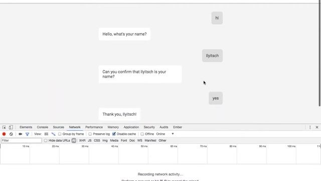The width and height of the screenshot is (321, 181).
Task: Click the 'Thank you, Ilyitsch!' message
Action: [x=119, y=114]
